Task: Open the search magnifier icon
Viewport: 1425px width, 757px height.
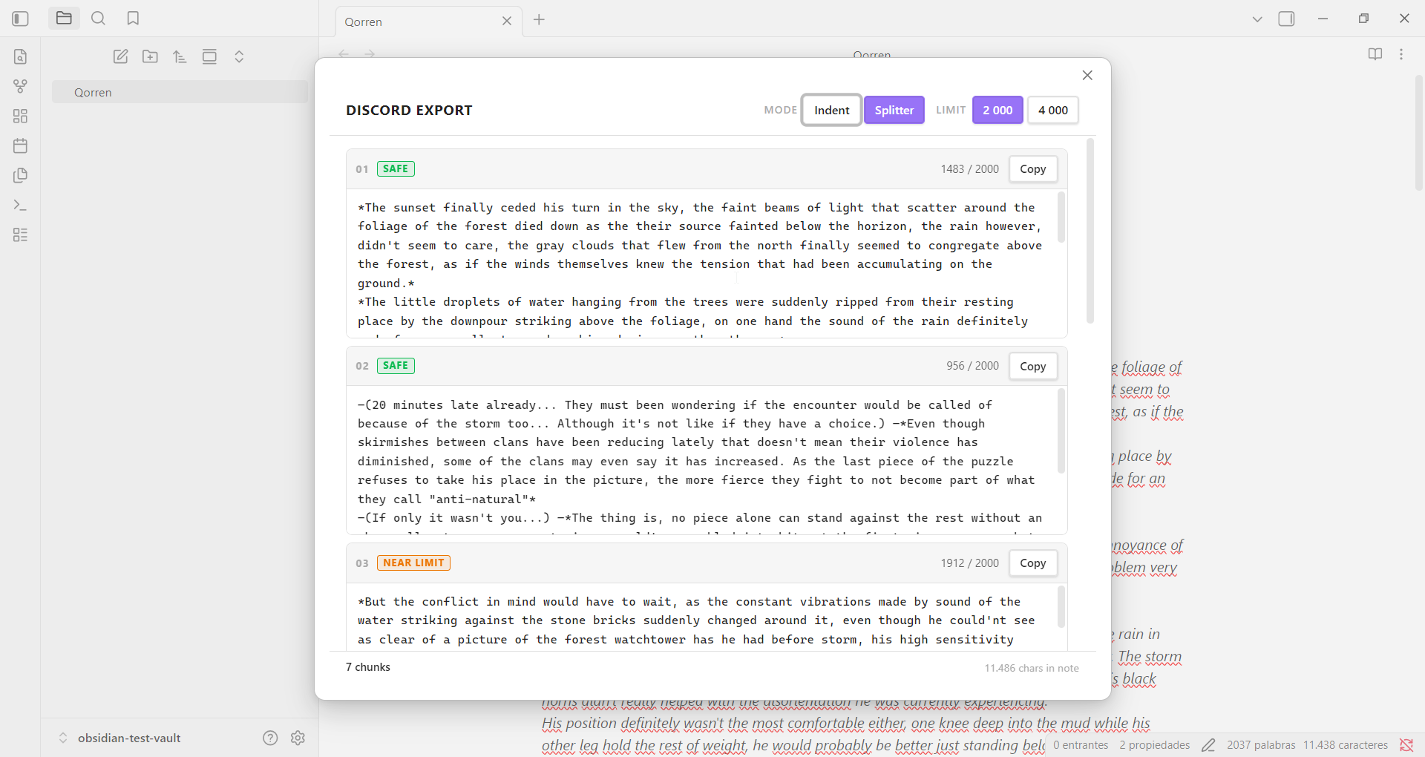Action: (98, 19)
